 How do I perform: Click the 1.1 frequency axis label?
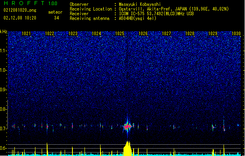(x=3, y=51)
